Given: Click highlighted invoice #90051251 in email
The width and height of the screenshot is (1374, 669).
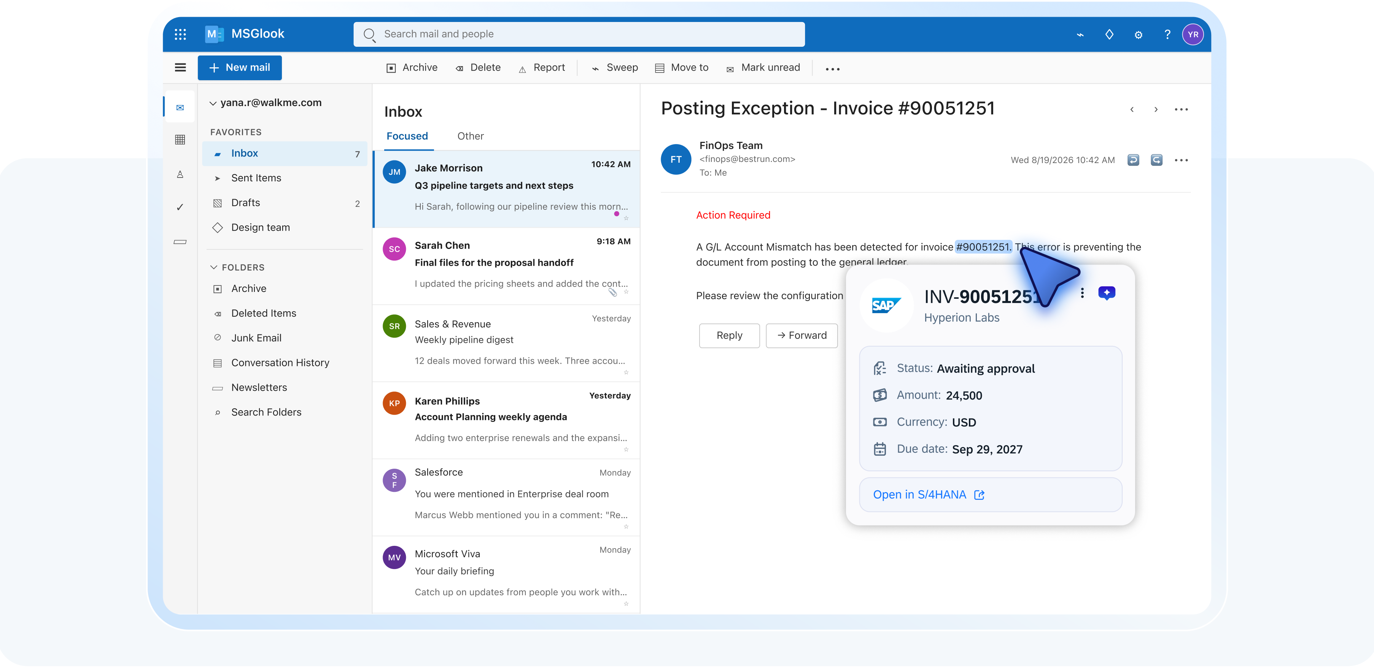Looking at the screenshot, I should point(983,247).
